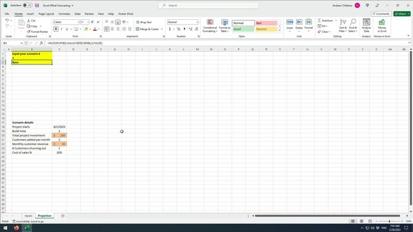Click the Insert Function fx icon
Image resolution: width=413 pixels, height=232 pixels.
(41, 43)
